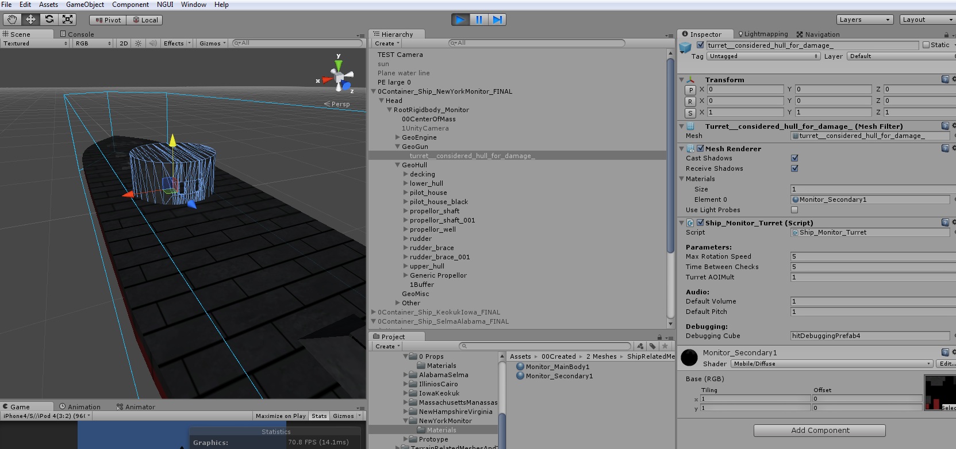Open Mesh Renderer component help icon
The image size is (956, 449).
945,148
